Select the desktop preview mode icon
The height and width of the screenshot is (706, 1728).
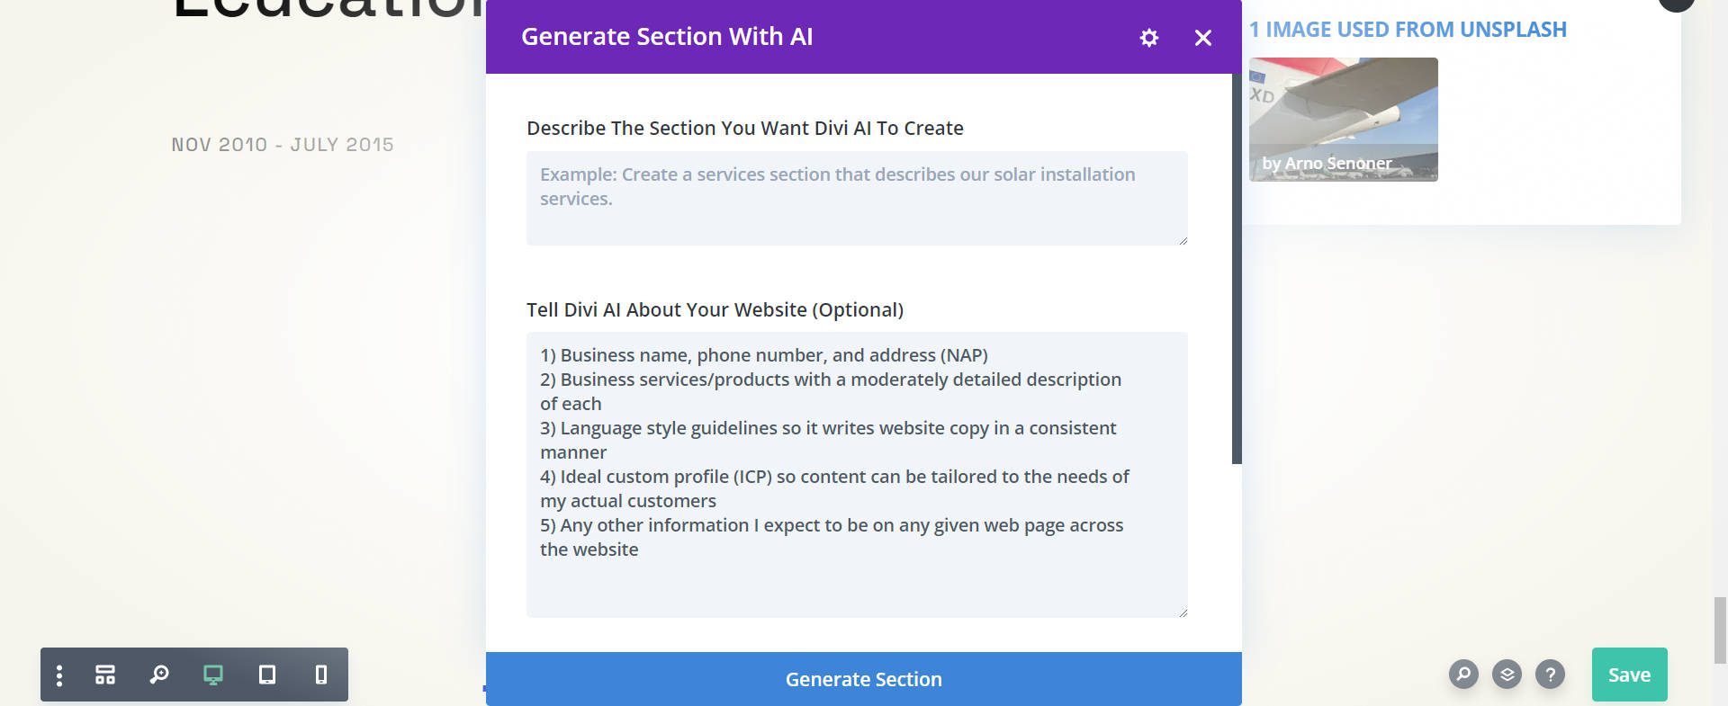213,674
